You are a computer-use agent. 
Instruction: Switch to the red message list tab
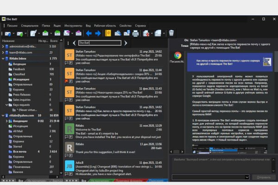(129, 180)
